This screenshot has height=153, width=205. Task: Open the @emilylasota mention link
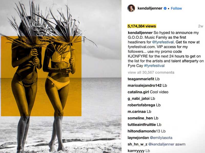click(x=161, y=138)
